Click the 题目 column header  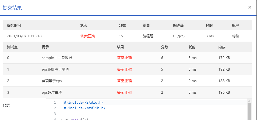pyautogui.click(x=146, y=25)
